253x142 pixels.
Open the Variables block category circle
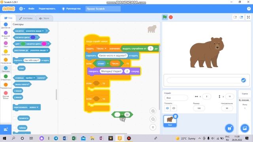(x=6, y=85)
